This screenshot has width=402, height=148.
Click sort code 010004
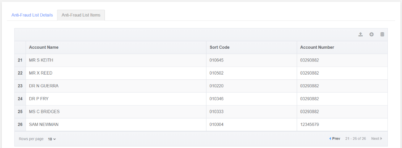(217, 124)
